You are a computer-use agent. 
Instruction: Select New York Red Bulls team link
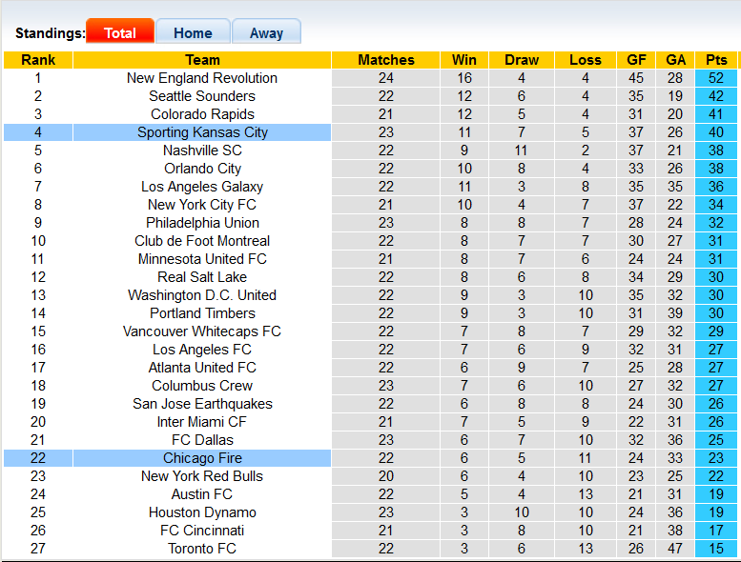[x=202, y=476]
